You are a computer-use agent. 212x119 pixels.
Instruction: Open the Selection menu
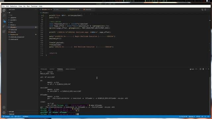(14, 6)
